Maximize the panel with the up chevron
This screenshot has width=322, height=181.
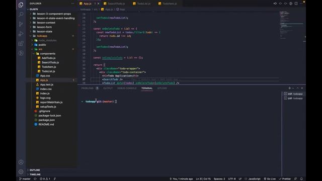pos(297,88)
